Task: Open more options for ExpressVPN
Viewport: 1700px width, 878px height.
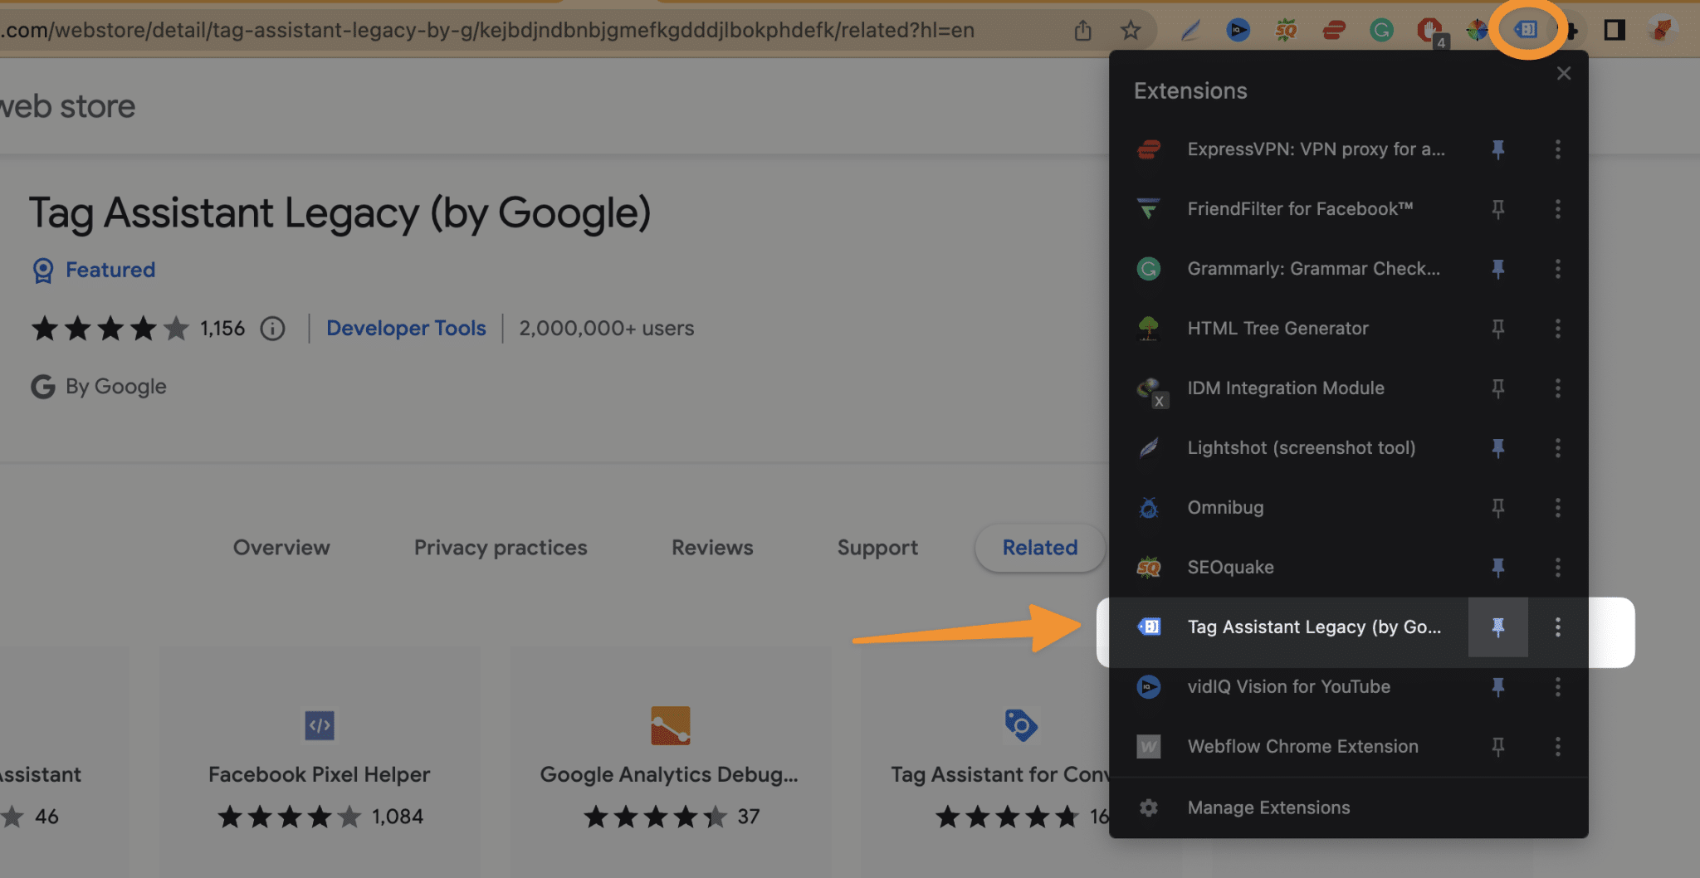Action: tap(1558, 149)
